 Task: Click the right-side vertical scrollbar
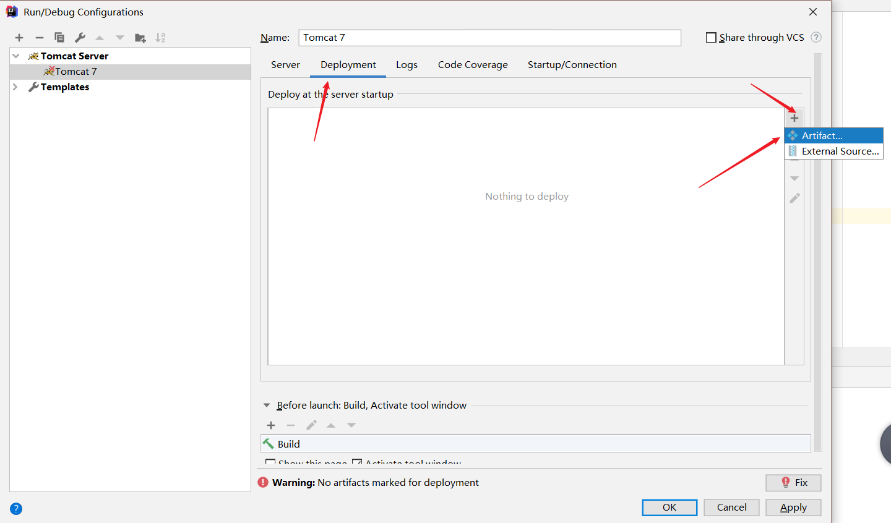[818, 252]
